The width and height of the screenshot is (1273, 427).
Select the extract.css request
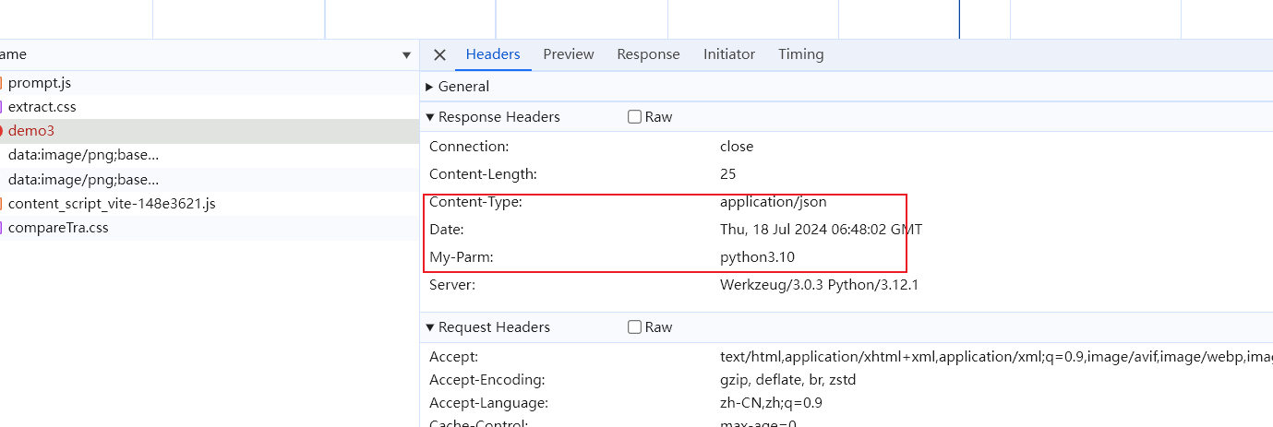click(x=42, y=107)
